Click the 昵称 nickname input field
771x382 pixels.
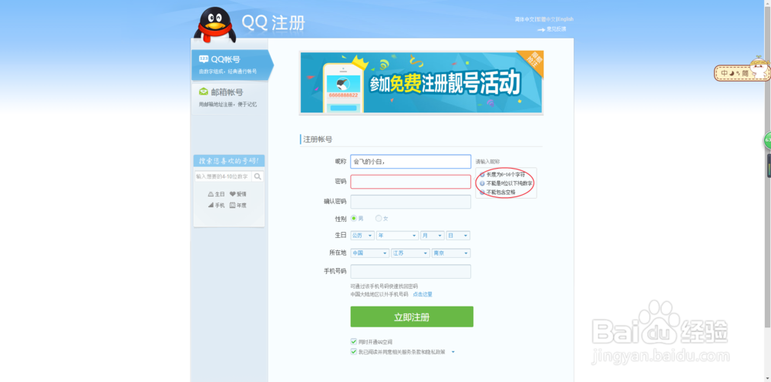[x=411, y=162]
